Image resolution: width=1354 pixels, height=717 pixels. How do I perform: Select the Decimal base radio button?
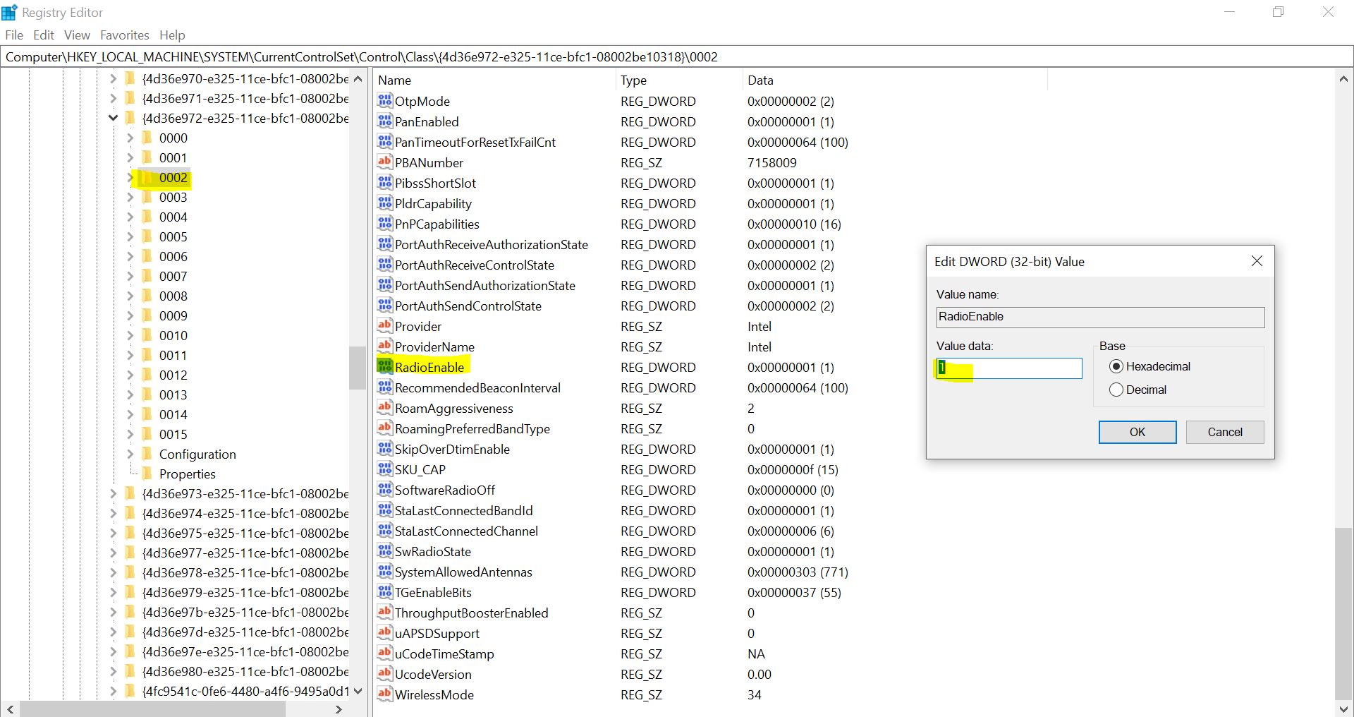point(1116,390)
